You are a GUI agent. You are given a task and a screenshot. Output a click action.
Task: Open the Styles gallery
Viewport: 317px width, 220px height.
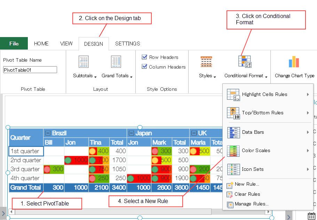point(207,67)
